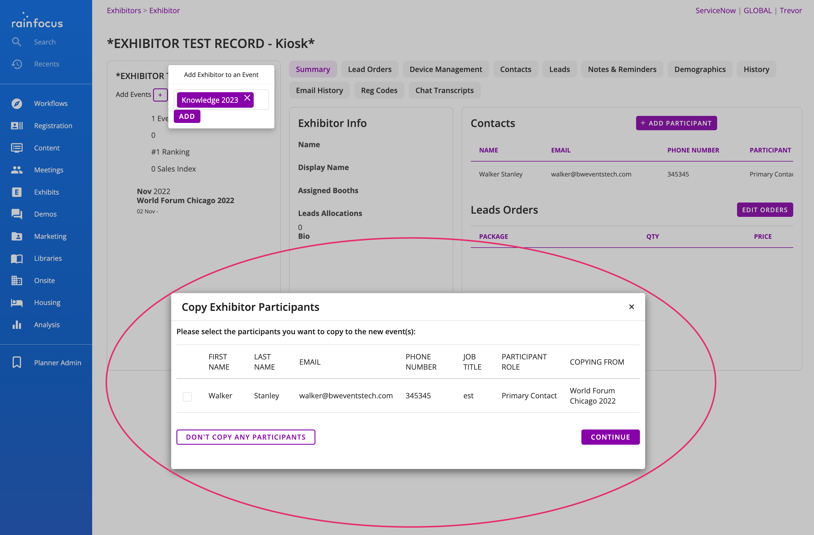Screen dimensions: 814x535
Task: Expand Add Events with plus button
Action: pyautogui.click(x=160, y=95)
